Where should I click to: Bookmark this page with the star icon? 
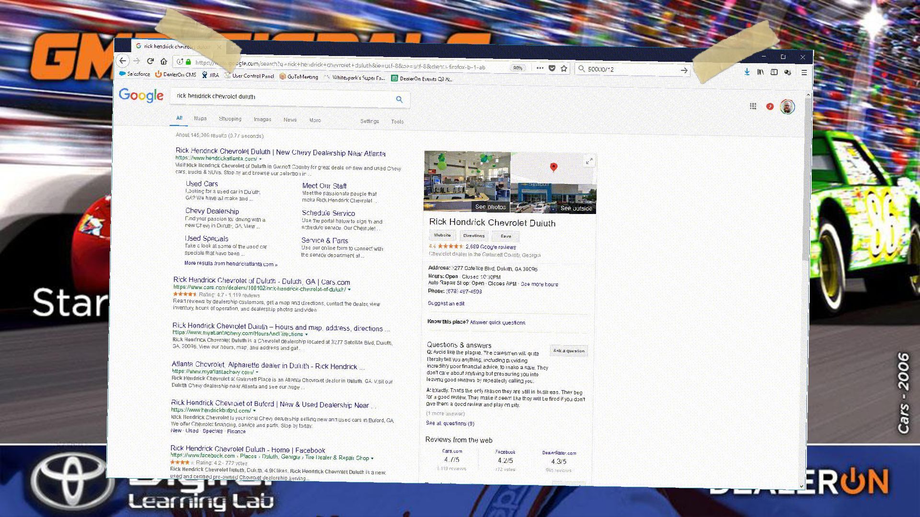tap(564, 68)
